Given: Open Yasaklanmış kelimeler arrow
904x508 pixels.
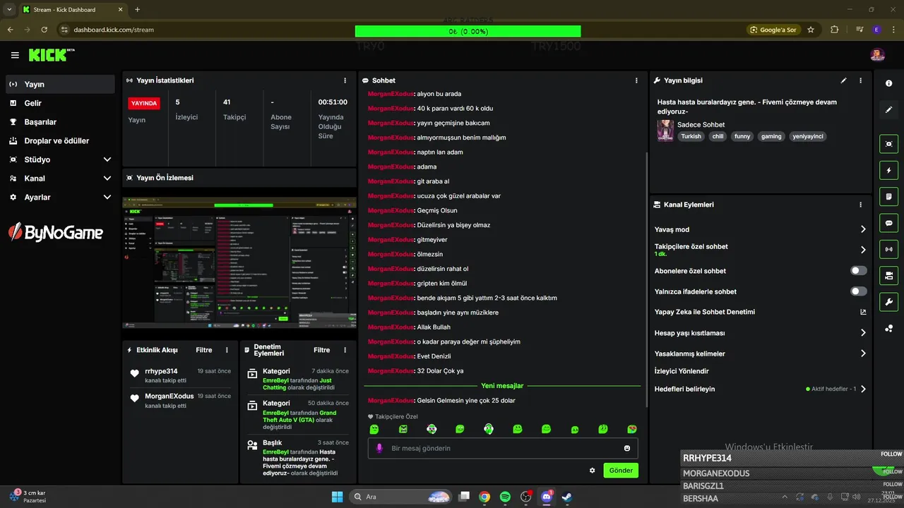Looking at the screenshot, I should [x=863, y=353].
